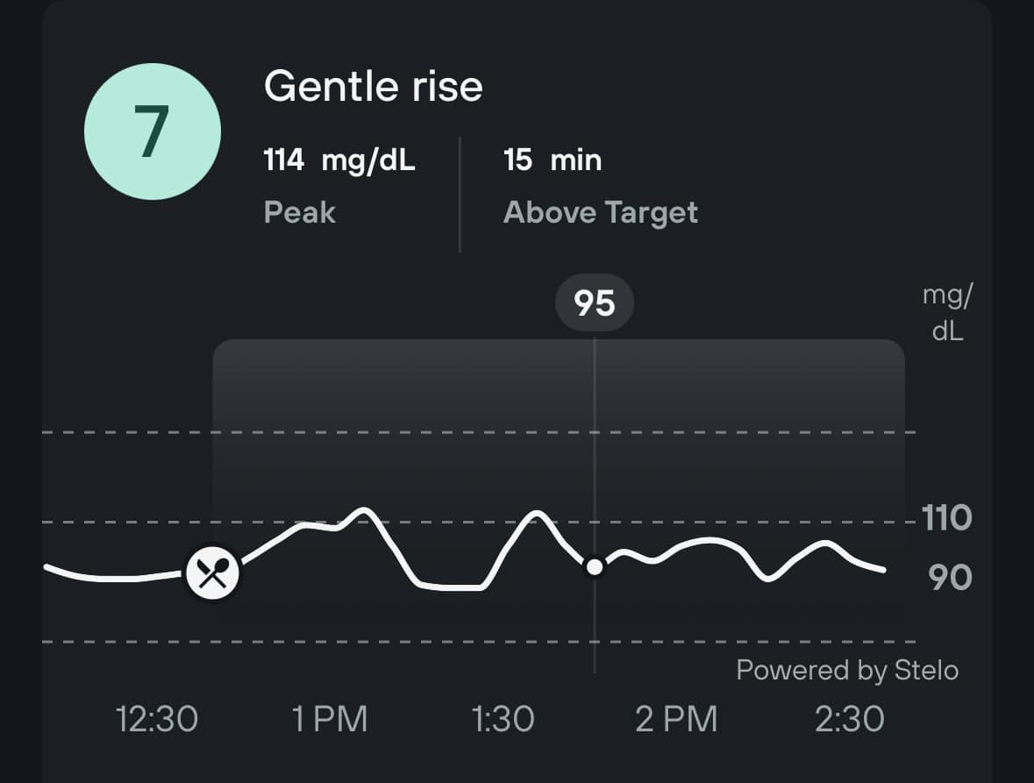Expand the Gentle rise event details

[374, 86]
